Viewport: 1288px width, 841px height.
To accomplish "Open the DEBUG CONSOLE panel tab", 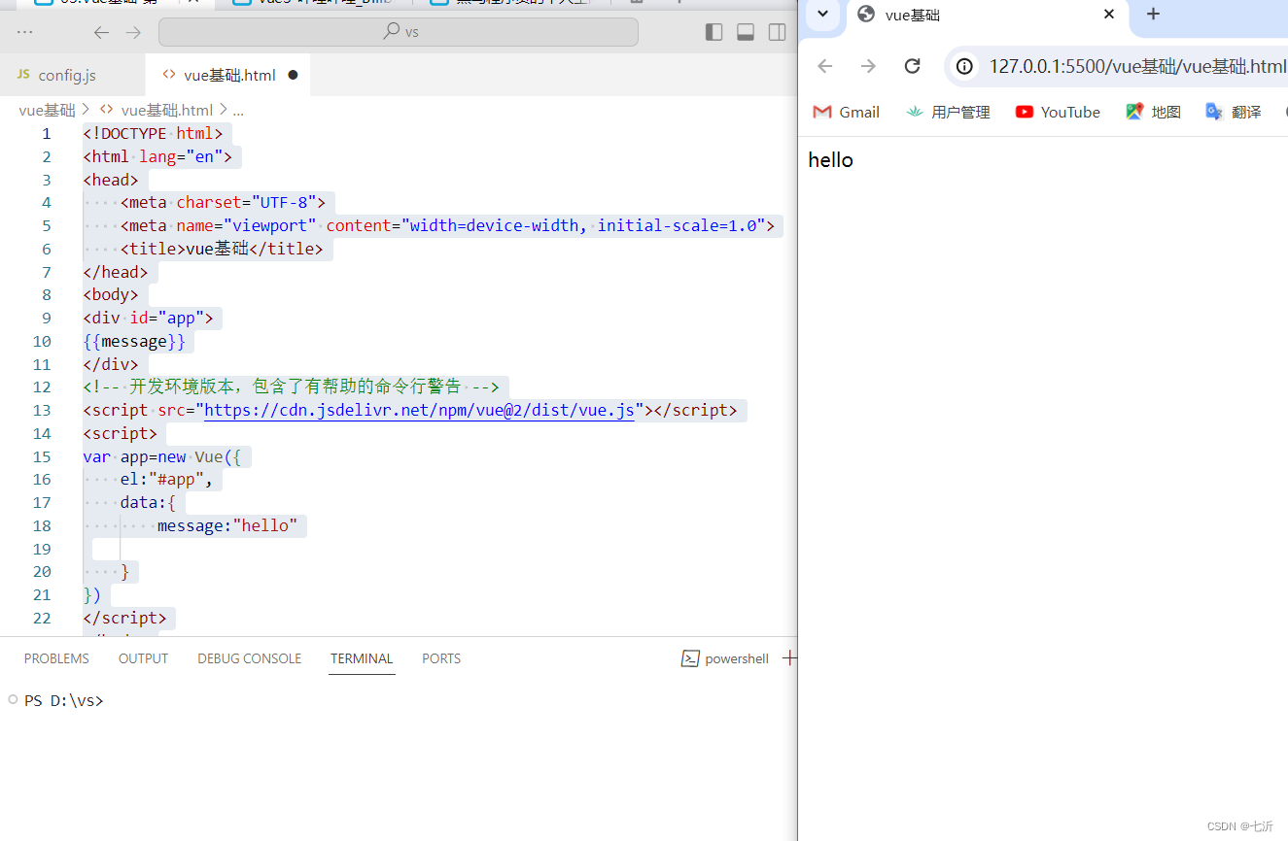I will pyautogui.click(x=249, y=658).
